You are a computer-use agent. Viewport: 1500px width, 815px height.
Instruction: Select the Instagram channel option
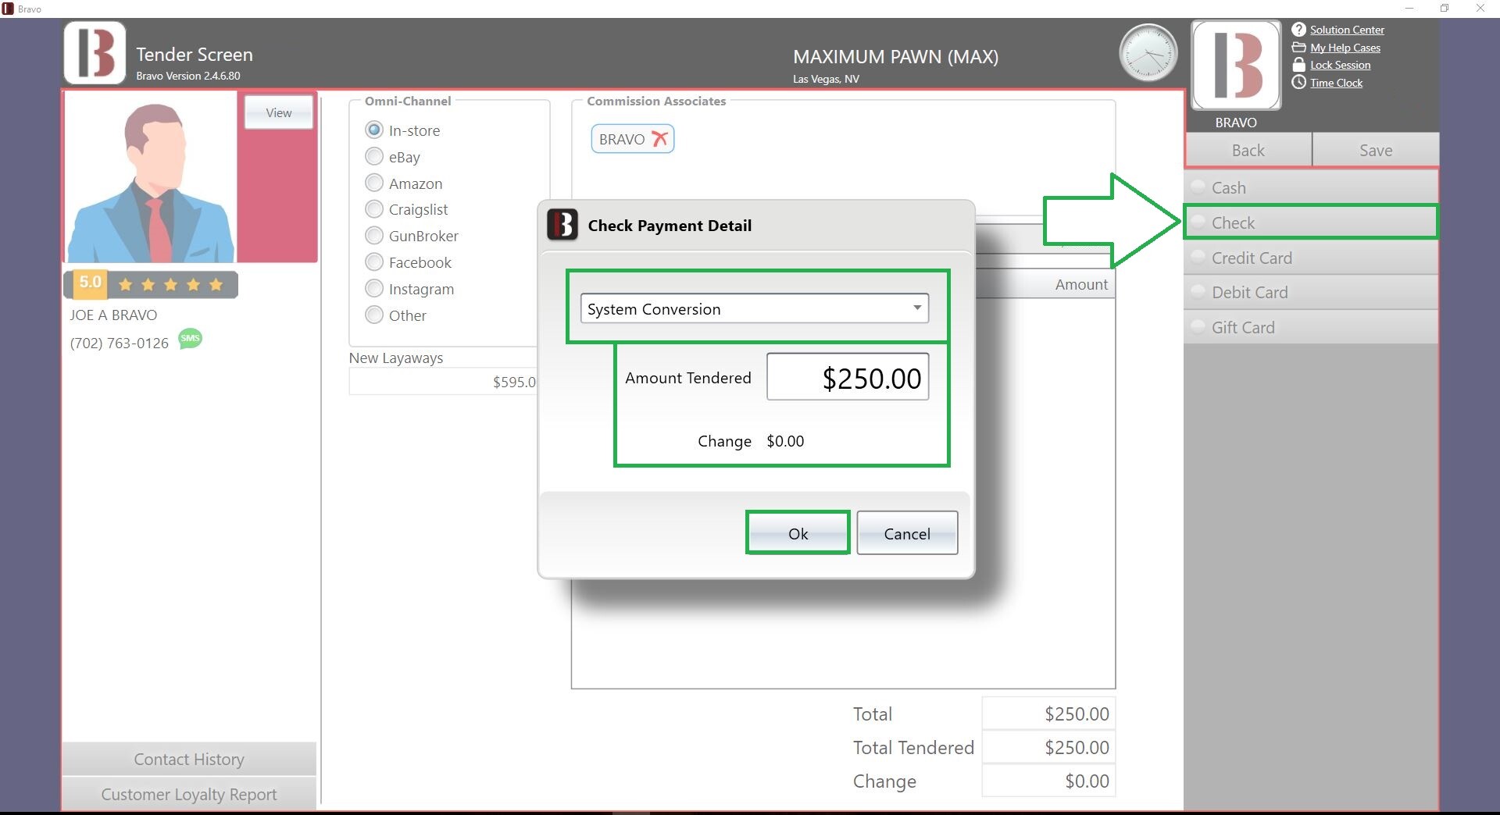(x=374, y=289)
